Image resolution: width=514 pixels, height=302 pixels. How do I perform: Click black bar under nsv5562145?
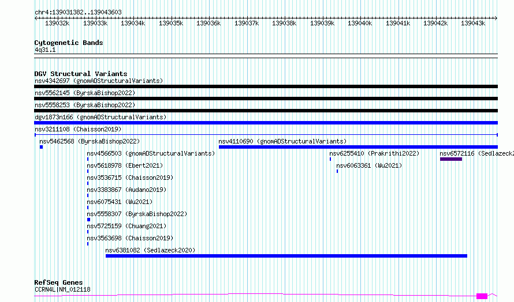[266, 99]
